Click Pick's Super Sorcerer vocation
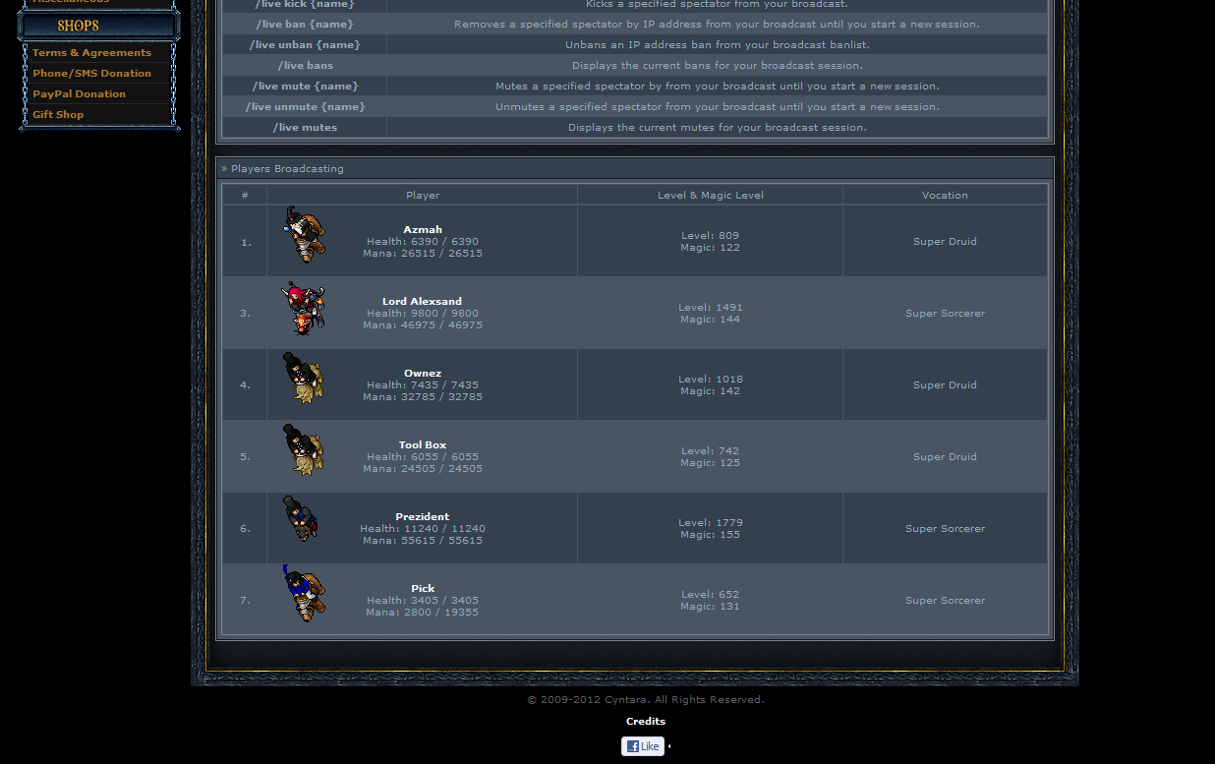The image size is (1215, 764). [945, 601]
